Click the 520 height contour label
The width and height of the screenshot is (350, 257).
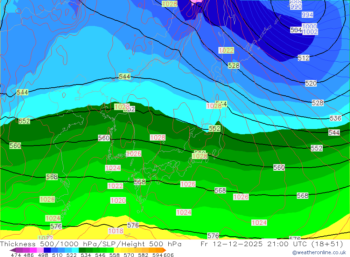pos(311,83)
